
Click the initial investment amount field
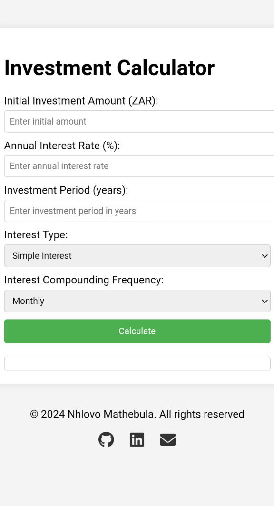coord(137,121)
